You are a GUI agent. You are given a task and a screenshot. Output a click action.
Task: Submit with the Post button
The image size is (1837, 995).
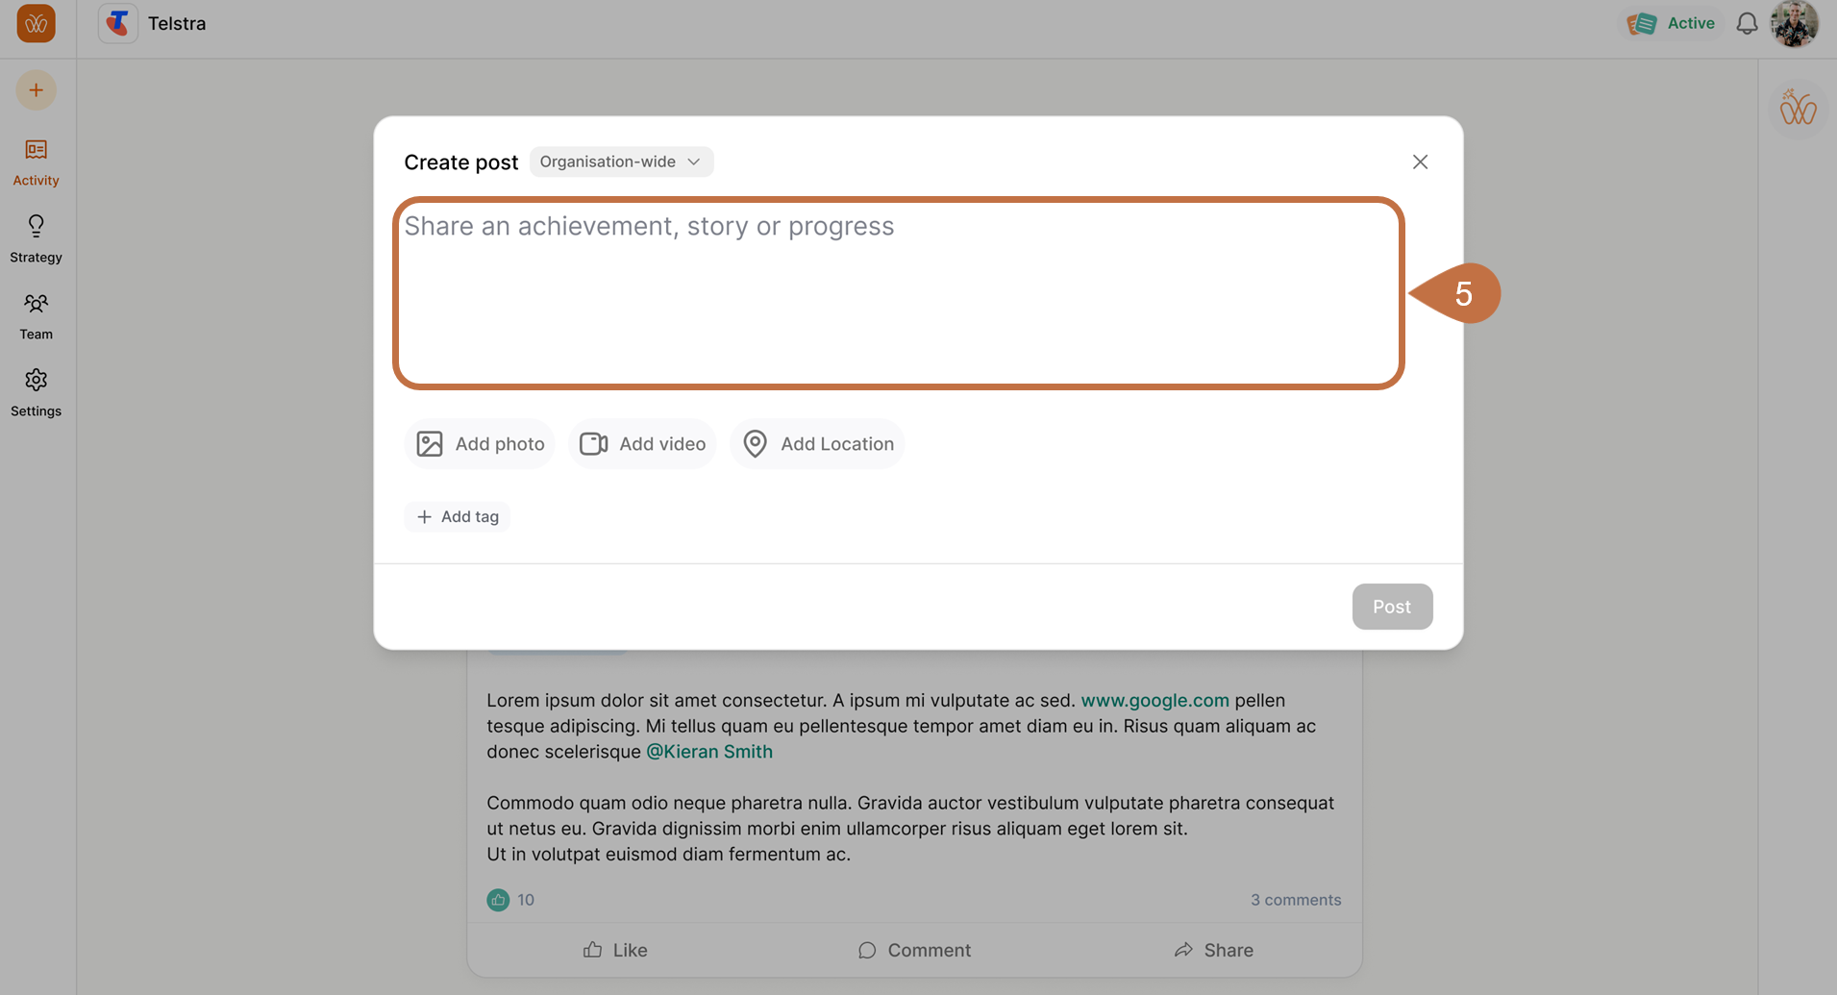click(x=1391, y=607)
